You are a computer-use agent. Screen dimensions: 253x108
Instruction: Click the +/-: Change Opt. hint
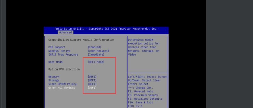coord(140,88)
